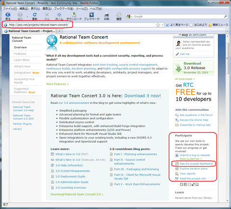Open the History clock toolbar icon
Image resolution: width=231 pixels, height=209 pixels.
pos(119,15)
